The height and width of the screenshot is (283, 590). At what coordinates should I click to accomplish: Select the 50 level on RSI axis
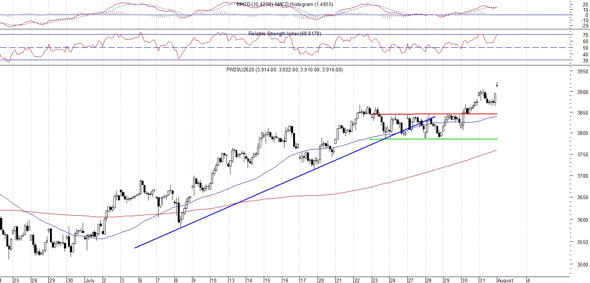click(x=585, y=48)
